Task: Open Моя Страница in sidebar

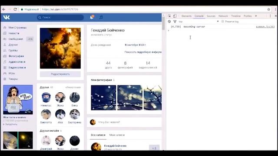Action: (17, 28)
